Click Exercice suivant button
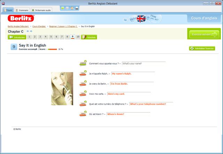This screenshot has width=223, height=154. [204, 34]
